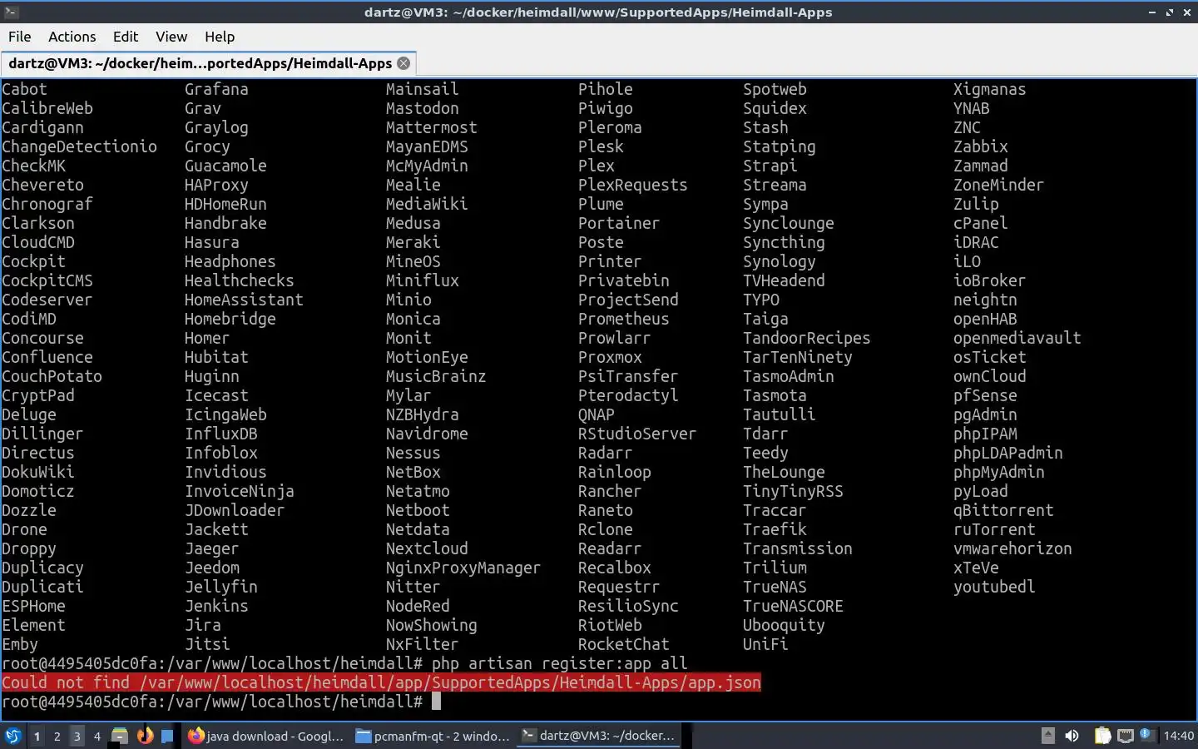Image resolution: width=1198 pixels, height=749 pixels.
Task: Switch to java download Firefox window
Action: pyautogui.click(x=265, y=736)
